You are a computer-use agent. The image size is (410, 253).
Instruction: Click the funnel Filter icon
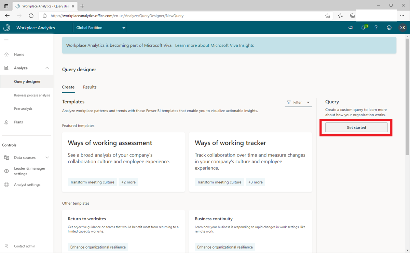tap(289, 102)
